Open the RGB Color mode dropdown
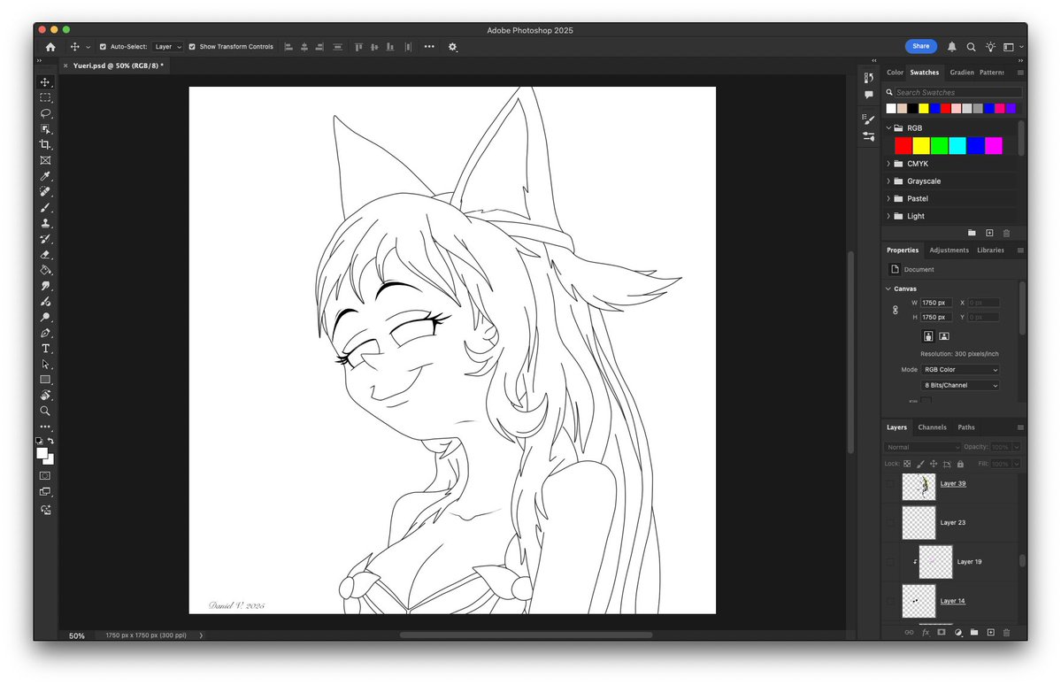The image size is (1061, 685). pos(960,370)
